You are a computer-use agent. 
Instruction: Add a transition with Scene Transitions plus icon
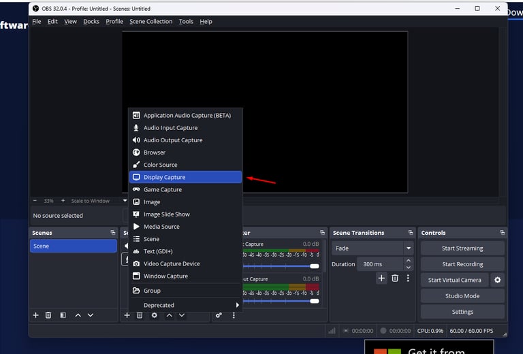click(x=381, y=278)
